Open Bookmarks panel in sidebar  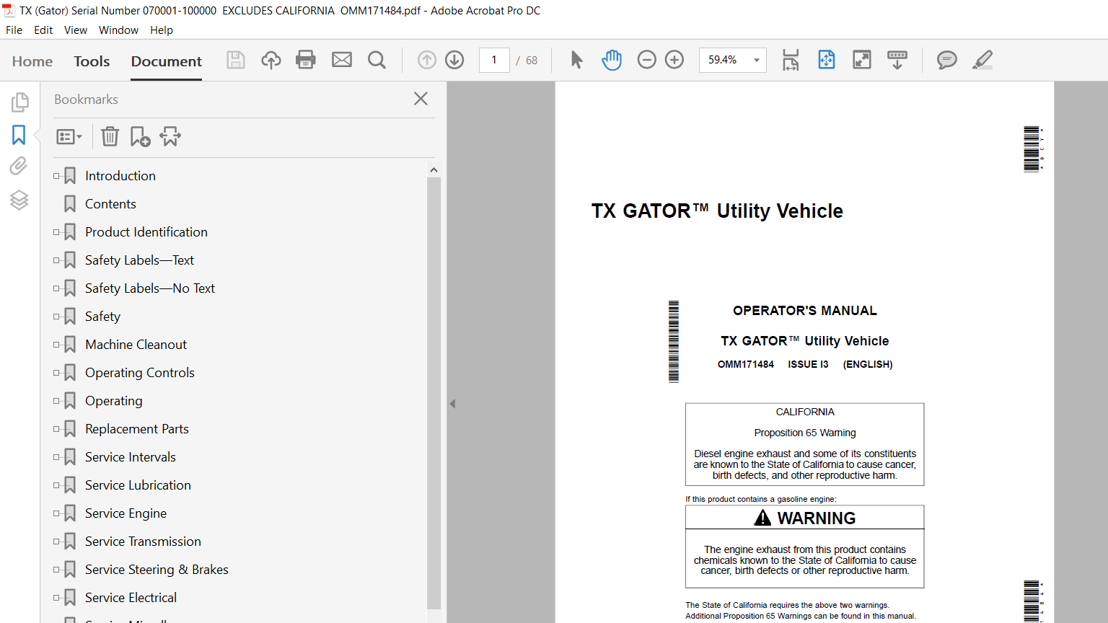click(19, 135)
